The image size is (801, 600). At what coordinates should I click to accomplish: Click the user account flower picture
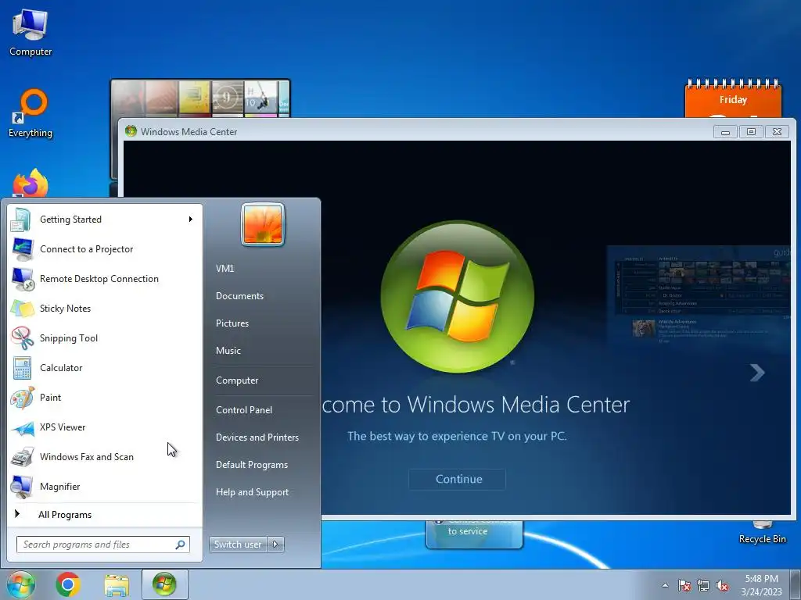[x=263, y=224]
